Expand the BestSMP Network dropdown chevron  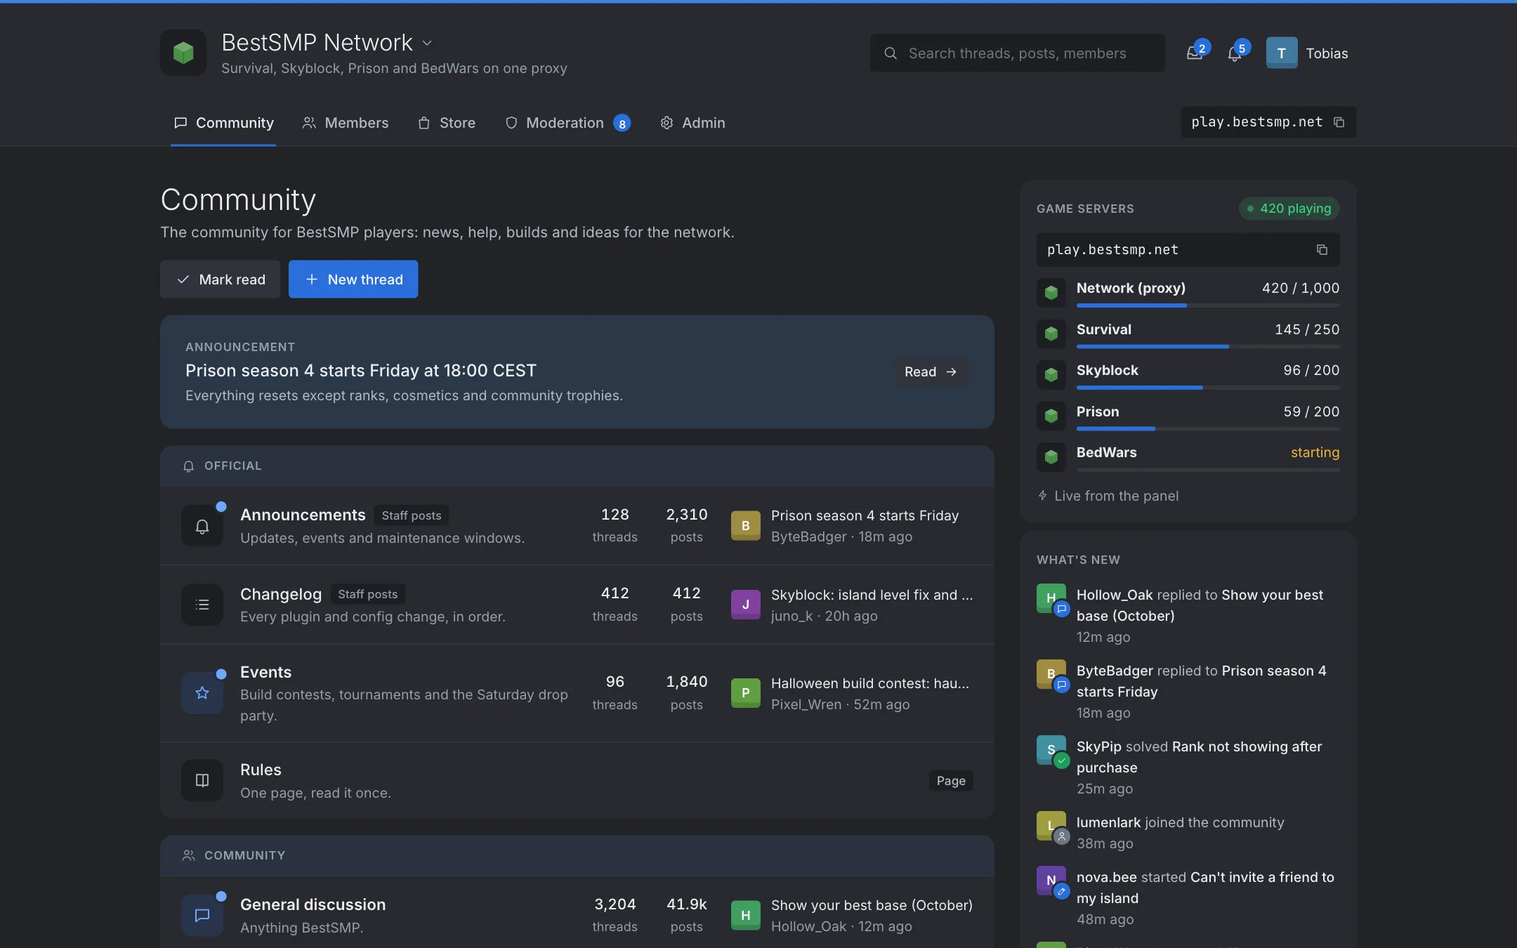pyautogui.click(x=427, y=43)
